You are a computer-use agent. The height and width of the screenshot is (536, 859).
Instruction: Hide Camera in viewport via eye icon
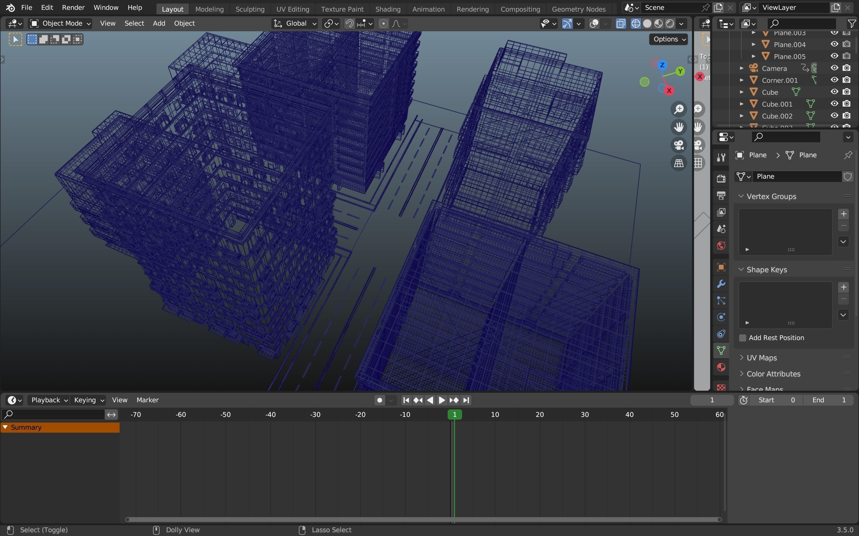[x=835, y=68]
